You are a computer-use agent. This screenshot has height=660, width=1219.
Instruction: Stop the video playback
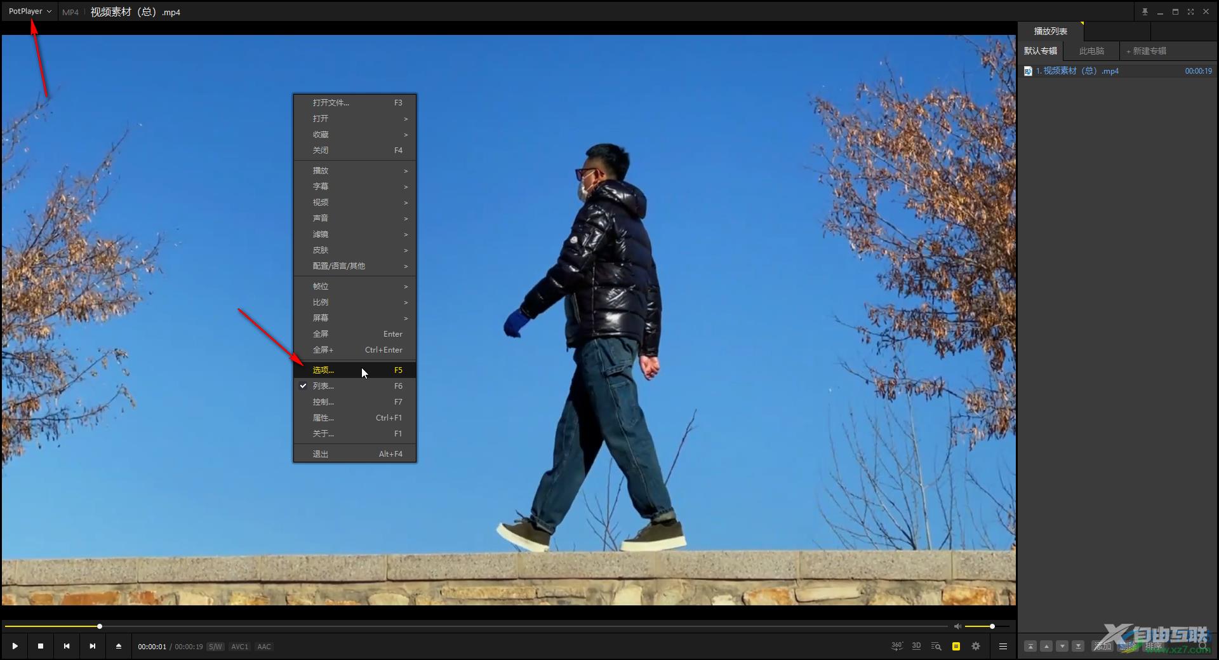coord(41,646)
